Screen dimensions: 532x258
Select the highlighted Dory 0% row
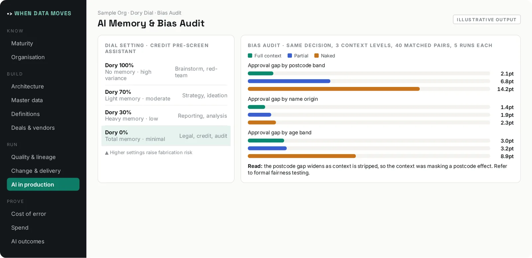(x=166, y=136)
